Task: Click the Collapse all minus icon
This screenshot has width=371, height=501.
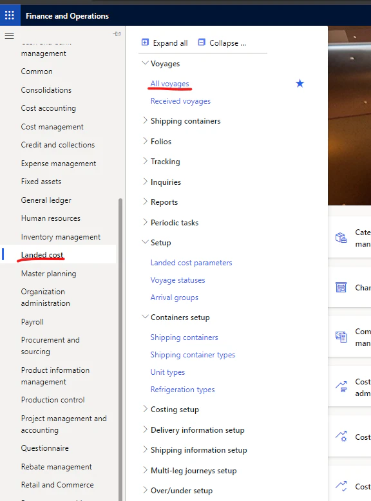Action: coord(202,42)
